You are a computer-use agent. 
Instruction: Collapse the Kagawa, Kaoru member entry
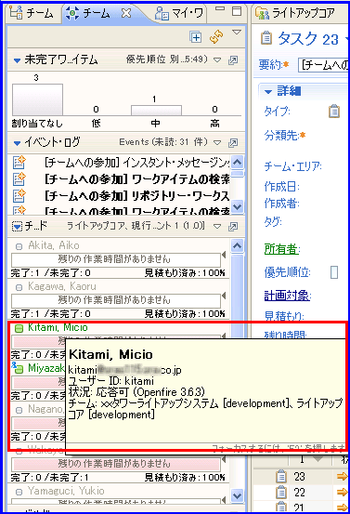[x=19, y=287]
